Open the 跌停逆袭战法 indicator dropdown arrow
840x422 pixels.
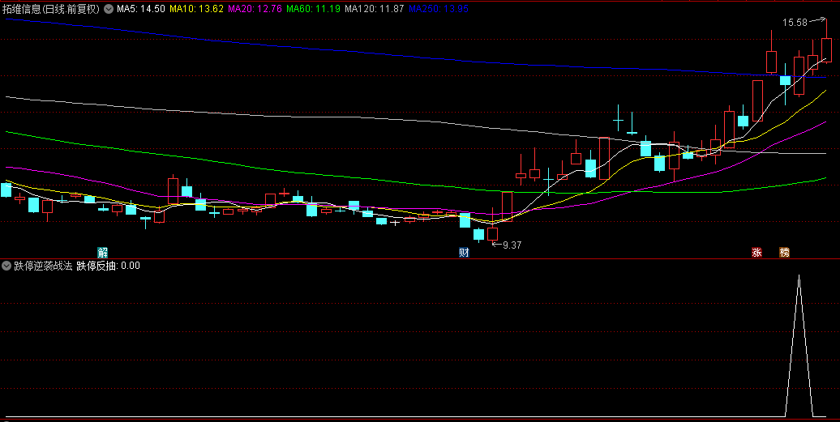tap(6, 266)
